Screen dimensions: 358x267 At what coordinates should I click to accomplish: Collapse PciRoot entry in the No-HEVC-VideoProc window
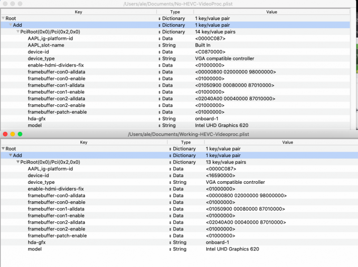[x=17, y=32]
